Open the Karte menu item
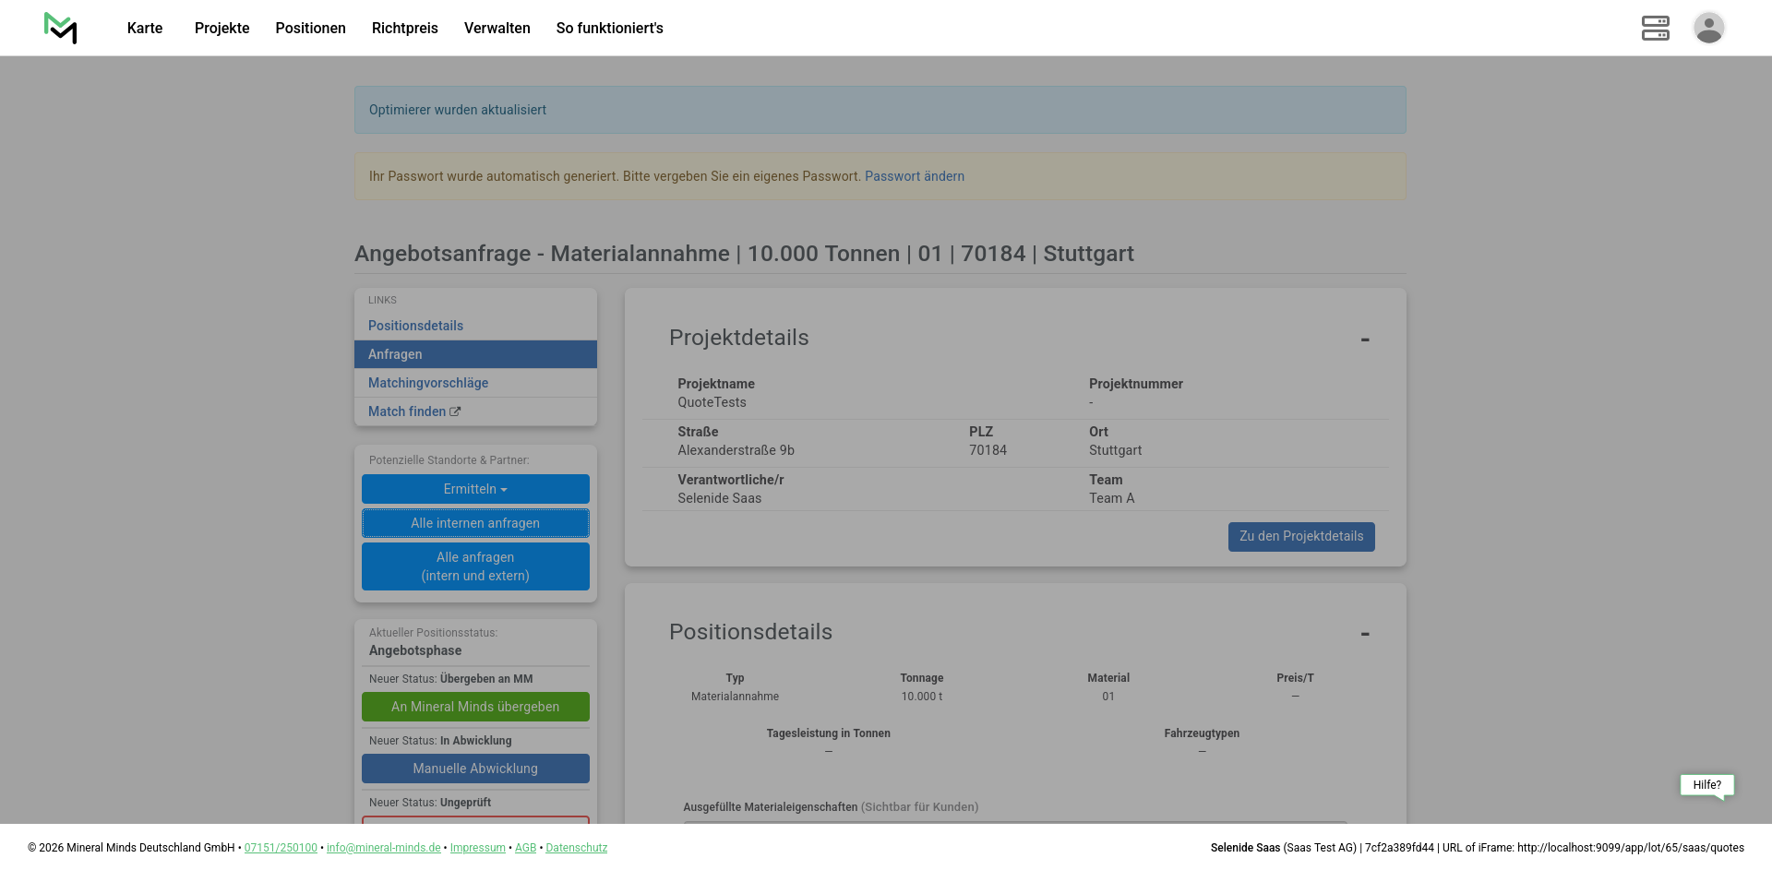Viewport: 1772px width, 870px height. click(145, 28)
